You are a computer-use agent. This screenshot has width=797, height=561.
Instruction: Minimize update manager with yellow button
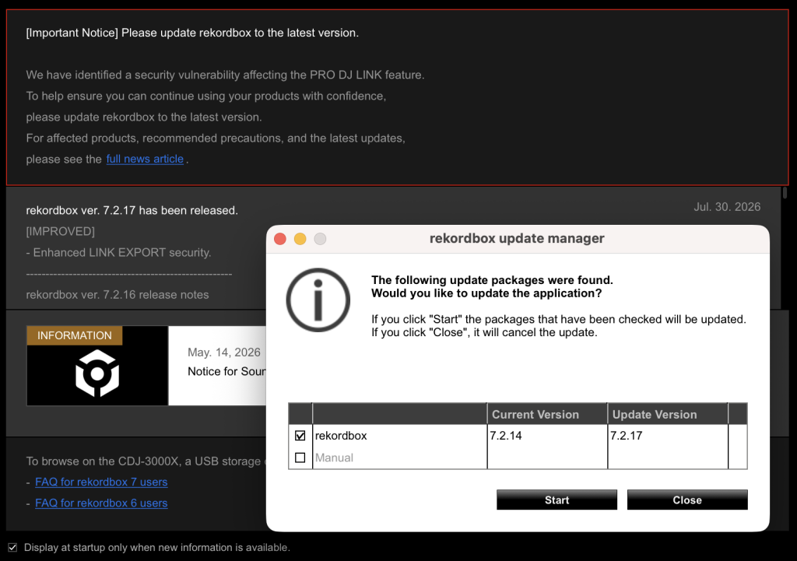pos(300,239)
